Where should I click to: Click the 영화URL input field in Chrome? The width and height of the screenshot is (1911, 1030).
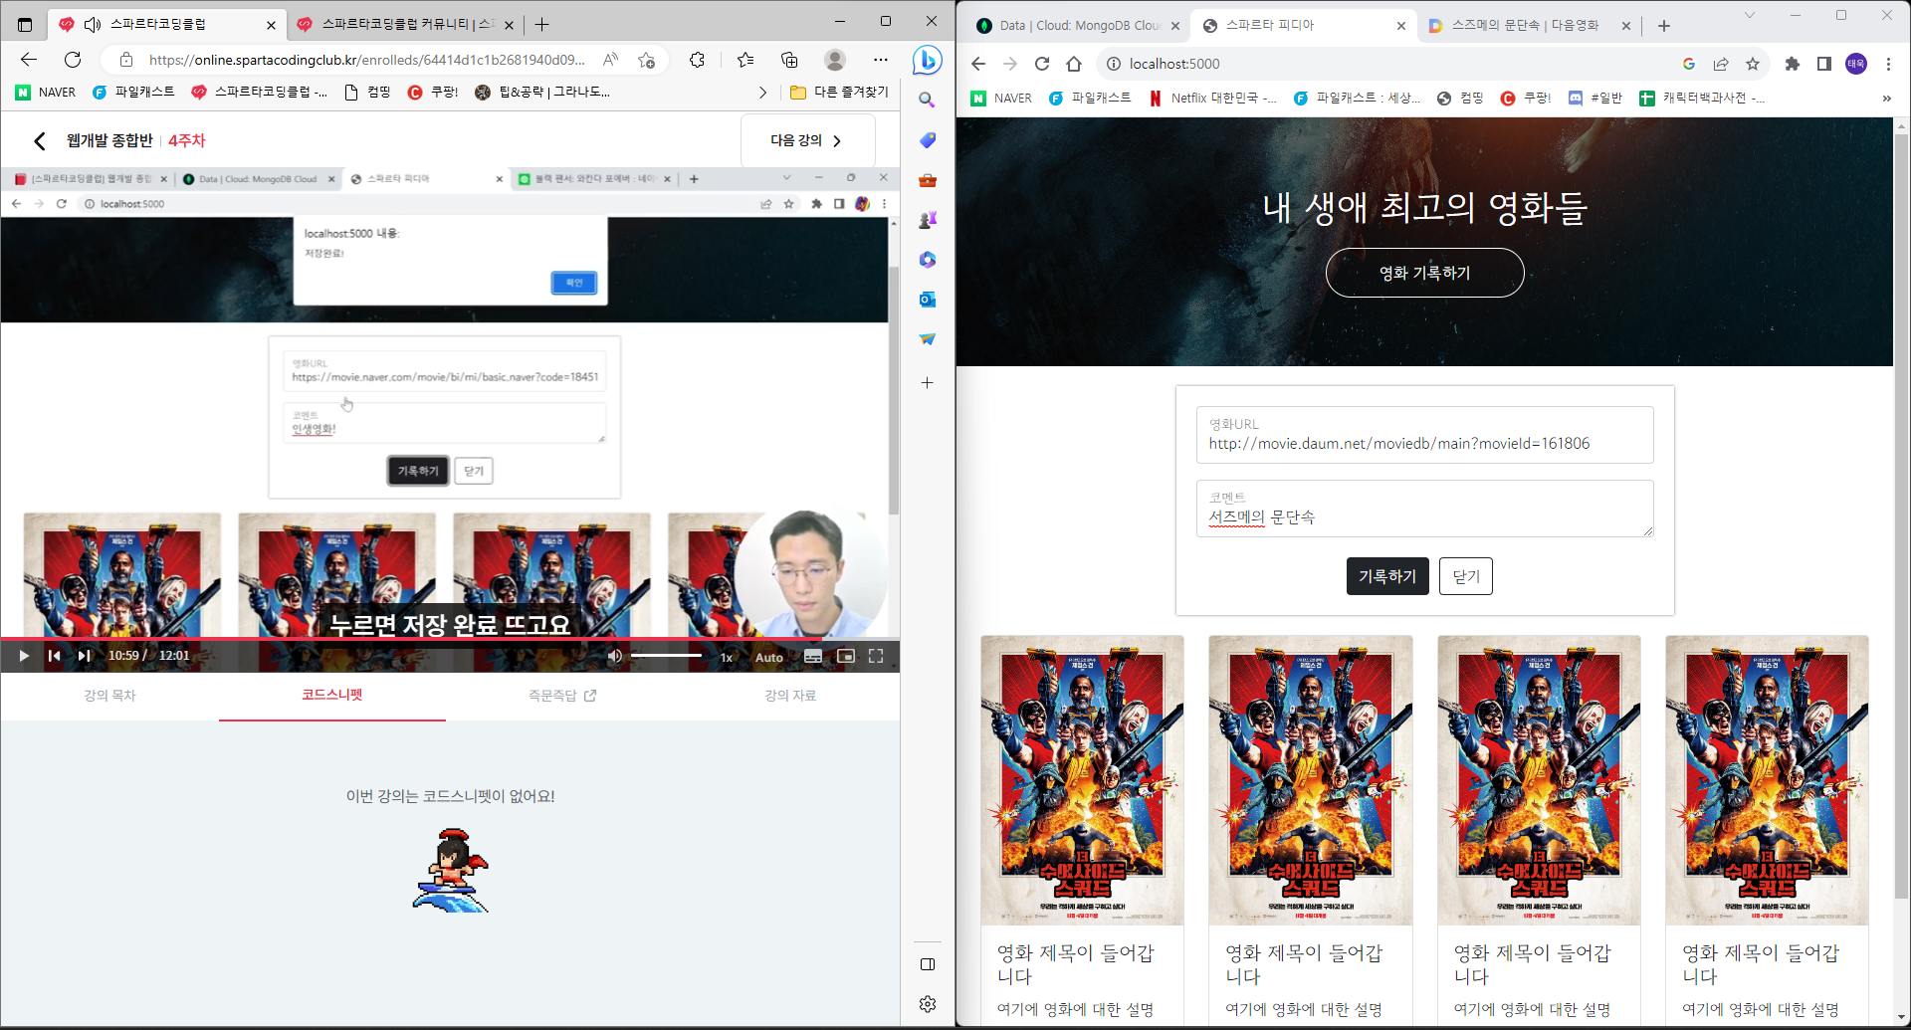tap(1424, 435)
